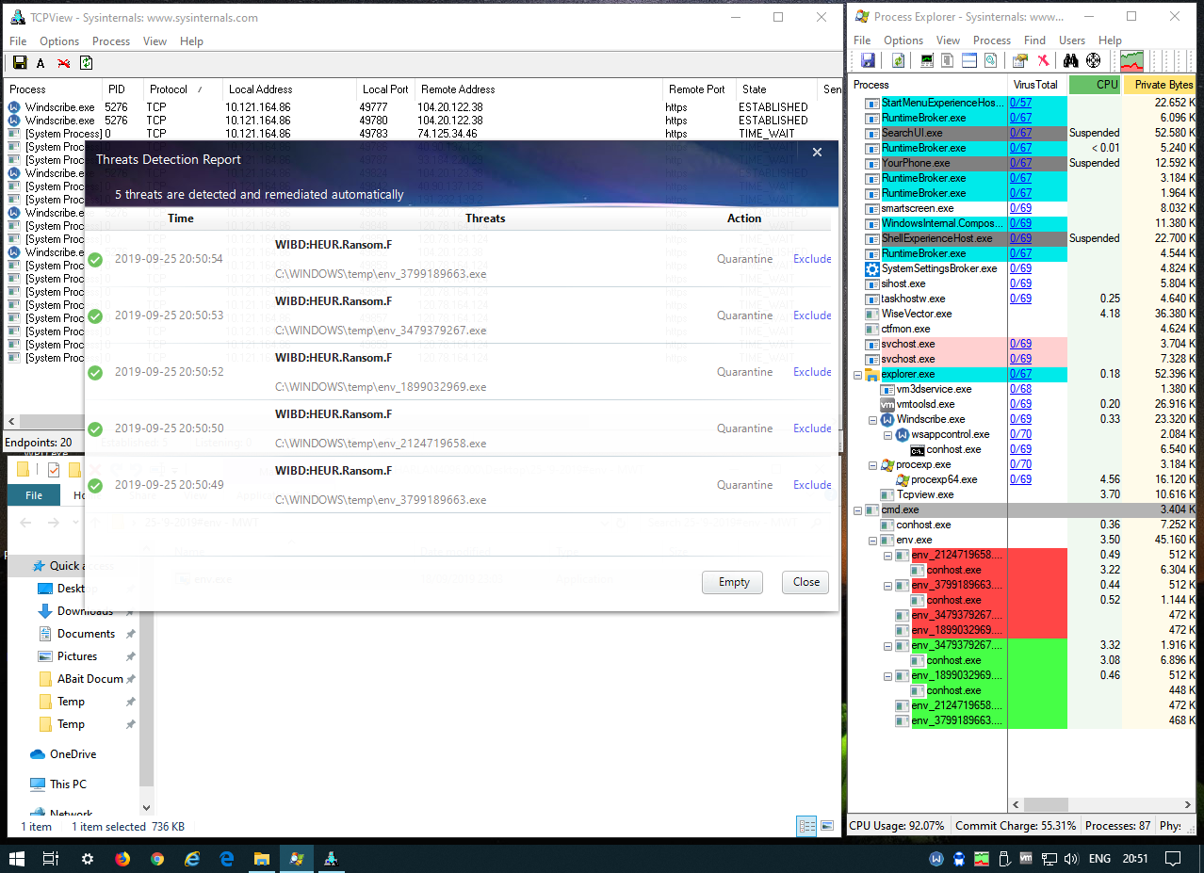Open Windows Start menu
Viewport: 1204px width, 873px height.
(17, 859)
